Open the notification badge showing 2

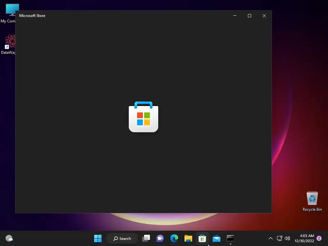pos(319,238)
